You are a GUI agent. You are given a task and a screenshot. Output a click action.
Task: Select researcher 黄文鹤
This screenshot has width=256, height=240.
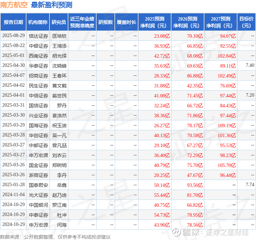pos(59,85)
